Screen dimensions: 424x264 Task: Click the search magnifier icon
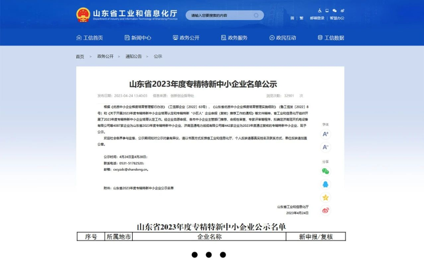tap(256, 15)
